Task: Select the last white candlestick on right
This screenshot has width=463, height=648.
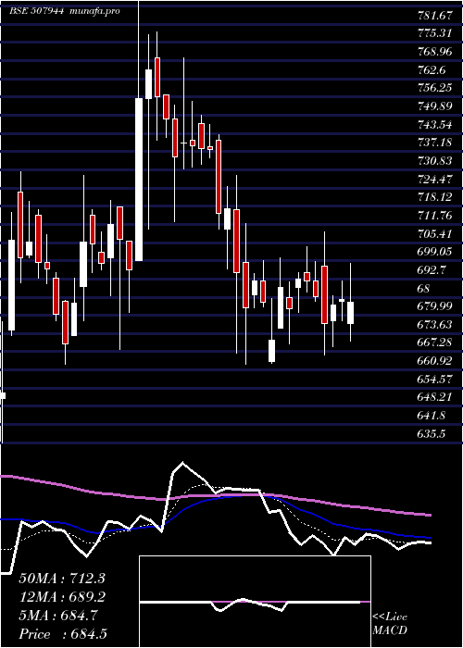Action: 351,313
